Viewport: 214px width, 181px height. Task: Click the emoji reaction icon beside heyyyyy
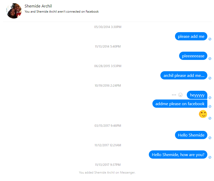click(x=180, y=95)
